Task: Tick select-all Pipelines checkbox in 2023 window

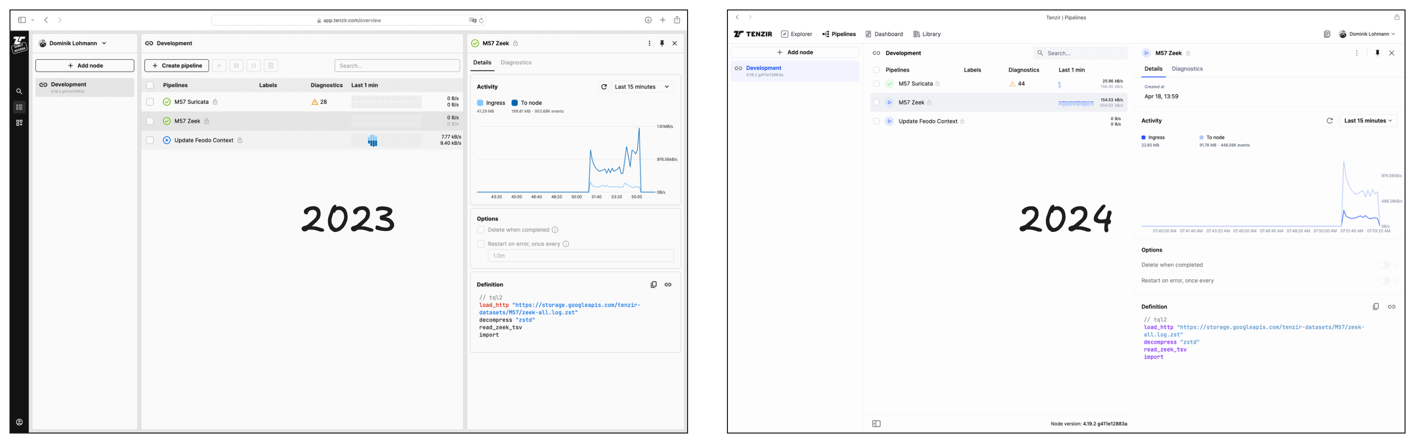Action: coord(150,86)
